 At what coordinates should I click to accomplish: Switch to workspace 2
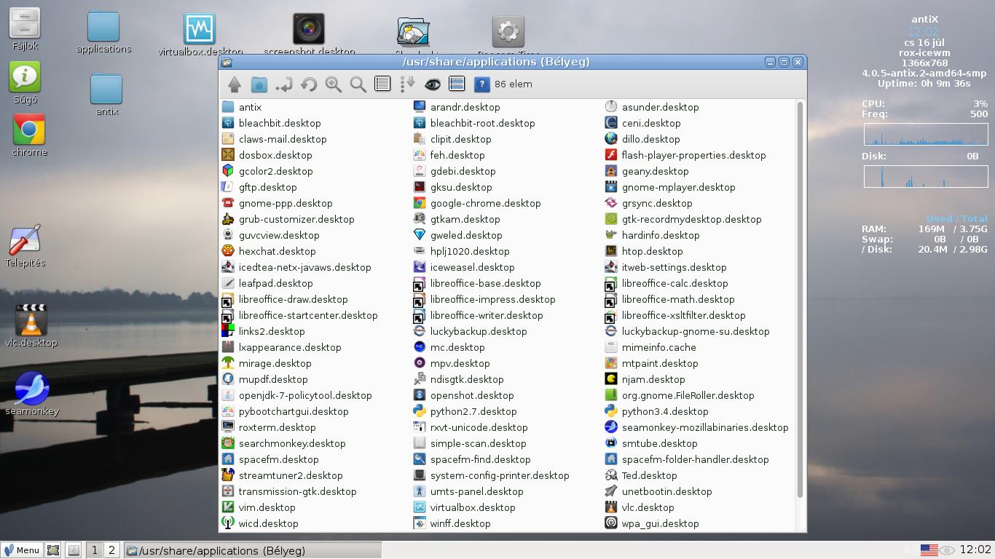(x=111, y=550)
